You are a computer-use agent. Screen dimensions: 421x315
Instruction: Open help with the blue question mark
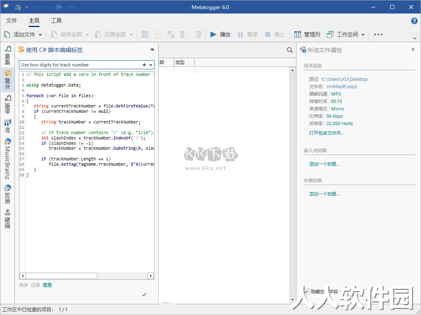(414, 21)
